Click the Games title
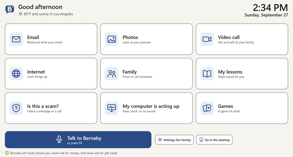Viewport: 293px width, 157px height. 225,106
